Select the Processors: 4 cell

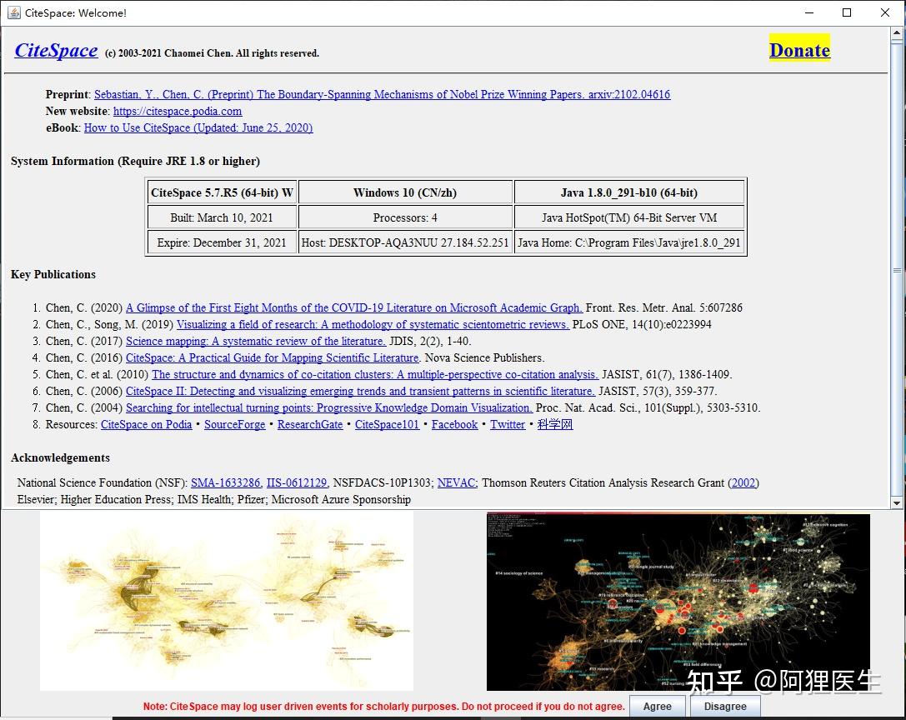(405, 217)
